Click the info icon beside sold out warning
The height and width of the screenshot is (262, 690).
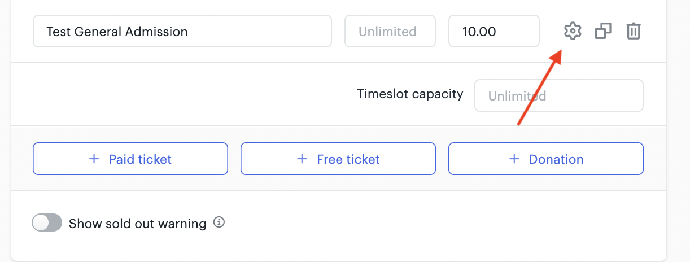219,222
